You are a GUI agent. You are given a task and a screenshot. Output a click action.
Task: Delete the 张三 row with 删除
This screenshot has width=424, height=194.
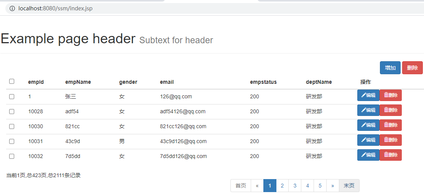coord(391,95)
